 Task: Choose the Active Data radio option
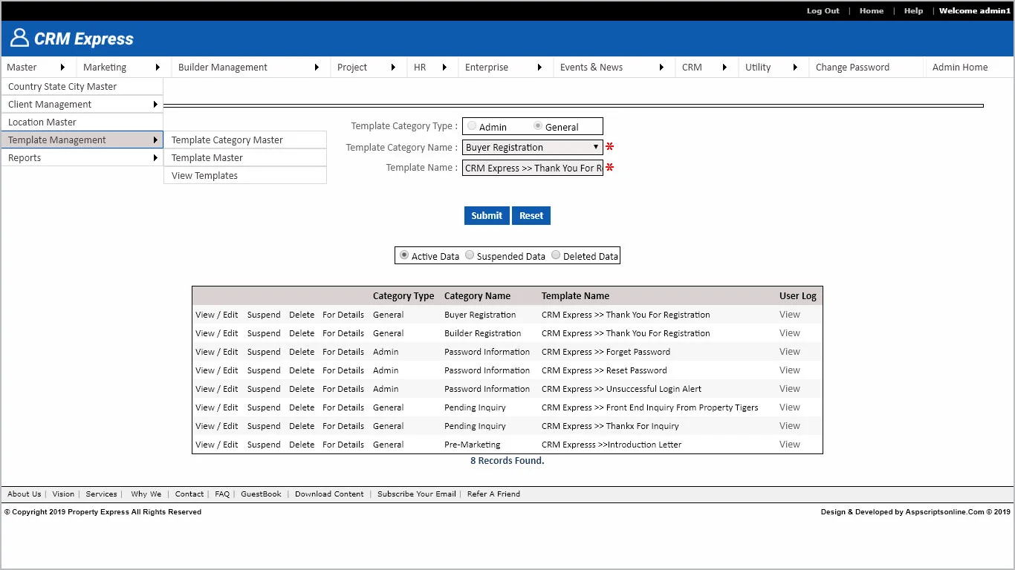pyautogui.click(x=404, y=255)
